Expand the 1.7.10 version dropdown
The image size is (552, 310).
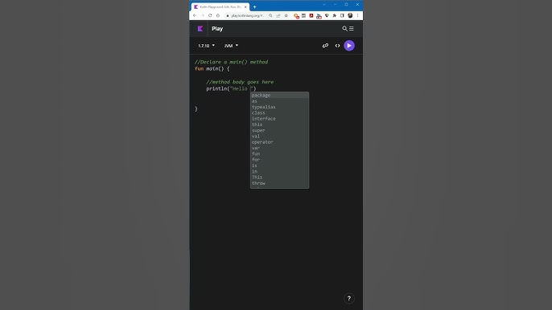pyautogui.click(x=206, y=46)
